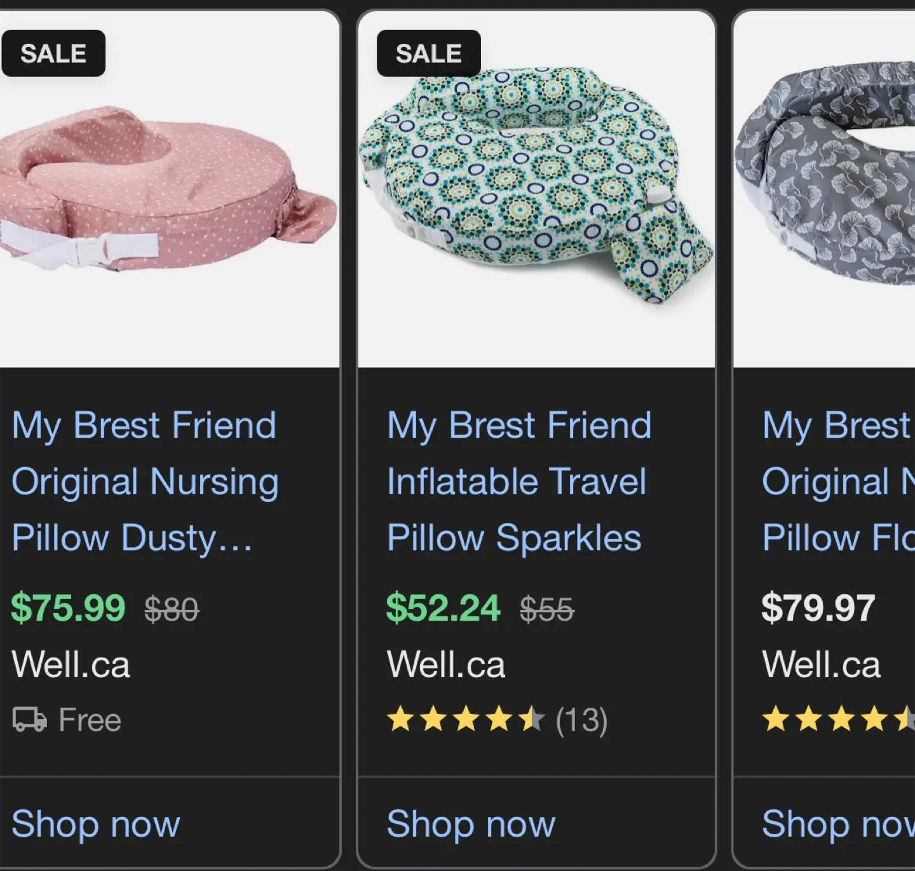Click the Well.ca seller name on second card
Image resolution: width=915 pixels, height=871 pixels.
point(446,664)
